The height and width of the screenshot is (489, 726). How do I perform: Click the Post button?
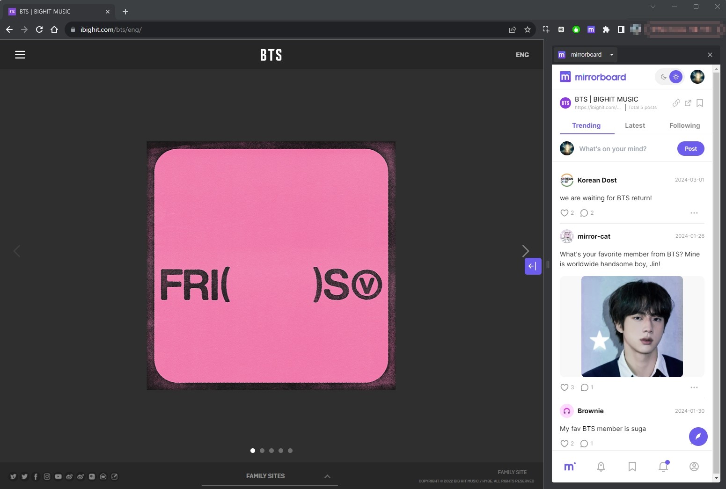[x=691, y=149]
